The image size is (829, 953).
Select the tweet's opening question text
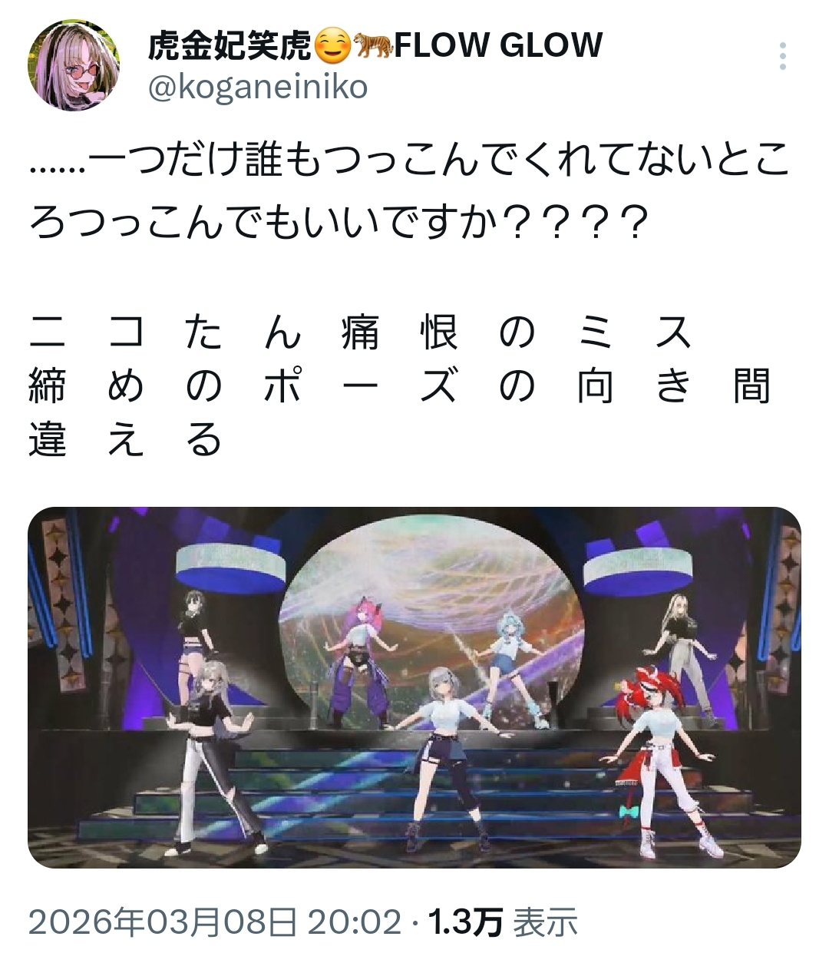click(x=409, y=192)
